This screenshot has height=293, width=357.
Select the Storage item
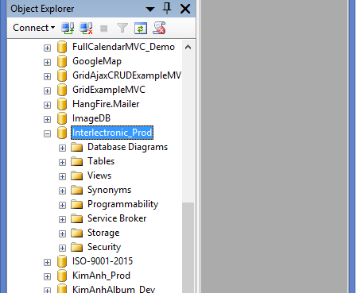[x=103, y=233]
